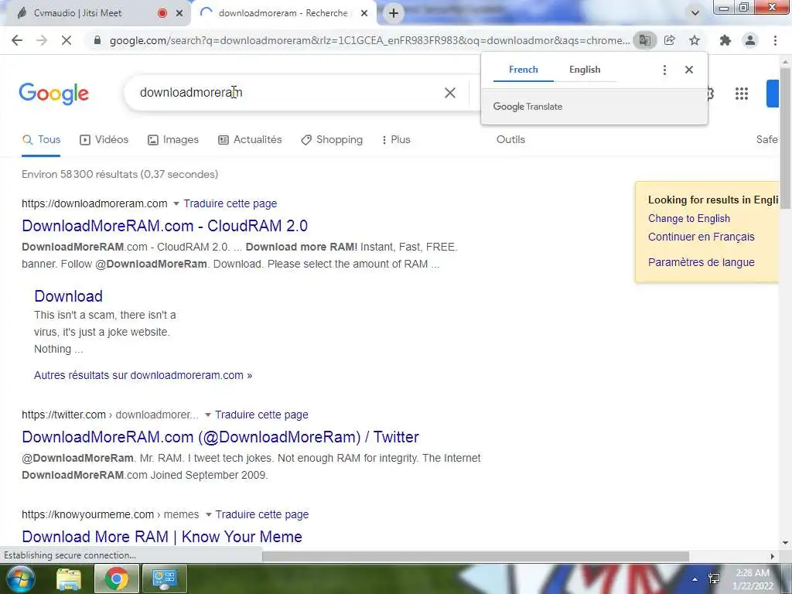
Task: Open Windows Explorer from the taskbar
Action: pos(69,579)
